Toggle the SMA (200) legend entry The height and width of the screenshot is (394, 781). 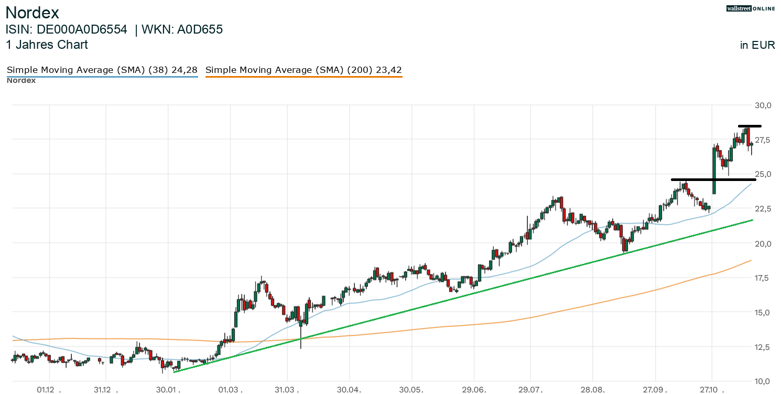pos(303,70)
